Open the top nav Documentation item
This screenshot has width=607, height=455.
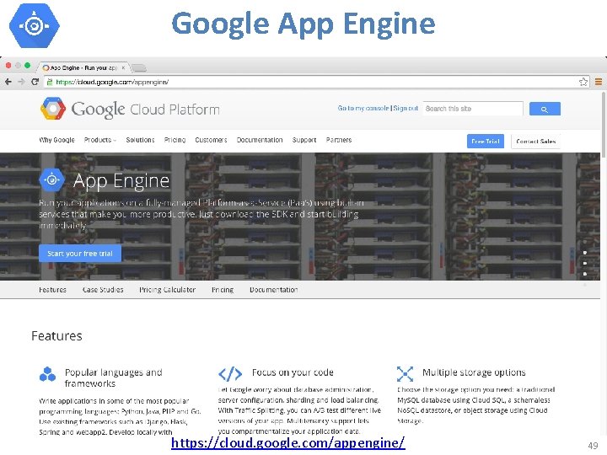tap(260, 140)
